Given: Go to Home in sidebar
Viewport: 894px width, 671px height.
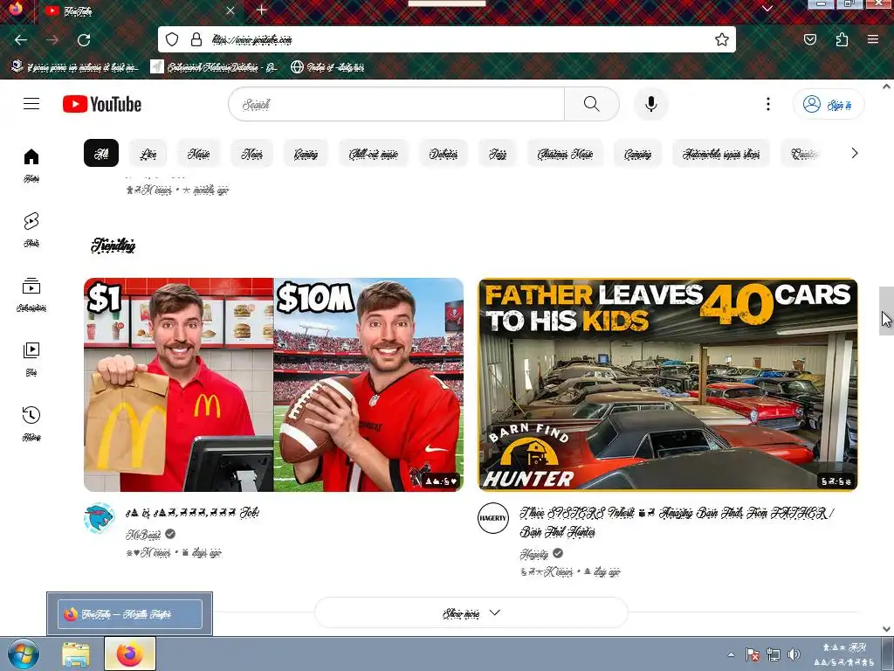Looking at the screenshot, I should [31, 165].
